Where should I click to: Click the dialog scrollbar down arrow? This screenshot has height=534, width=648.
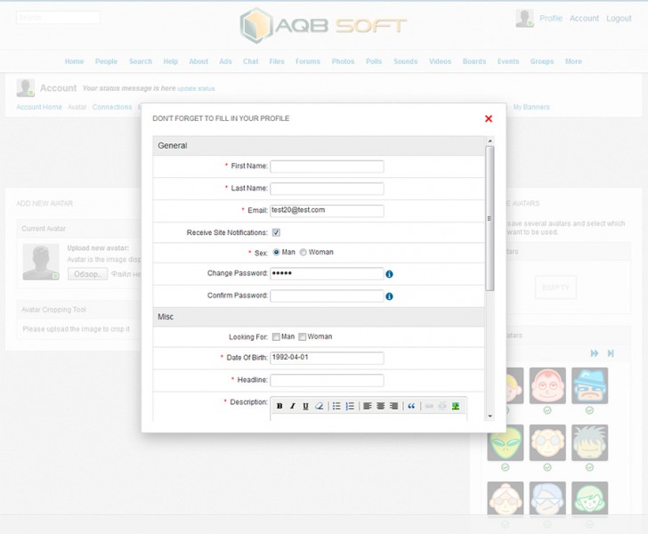click(x=490, y=417)
